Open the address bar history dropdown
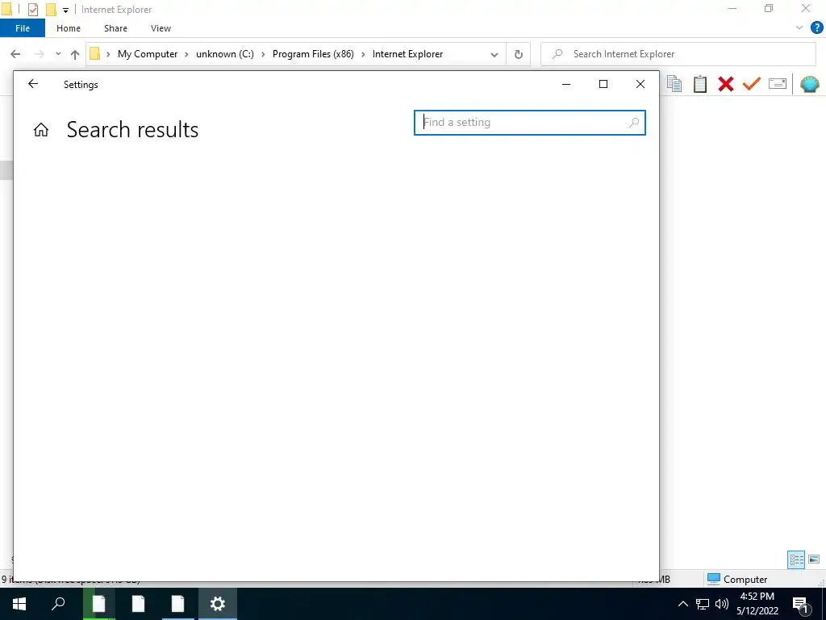826x620 pixels. 494,54
